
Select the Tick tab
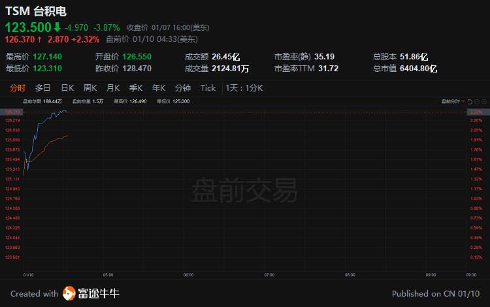pos(208,88)
